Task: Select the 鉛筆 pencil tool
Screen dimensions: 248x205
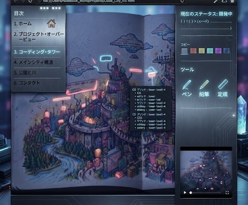Action: 204,88
